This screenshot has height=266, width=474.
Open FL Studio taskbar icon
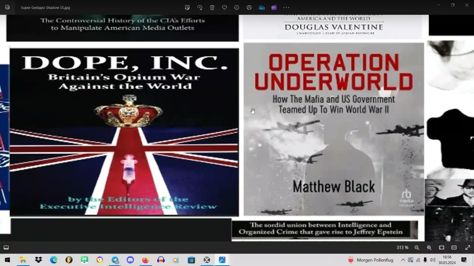pos(69,260)
